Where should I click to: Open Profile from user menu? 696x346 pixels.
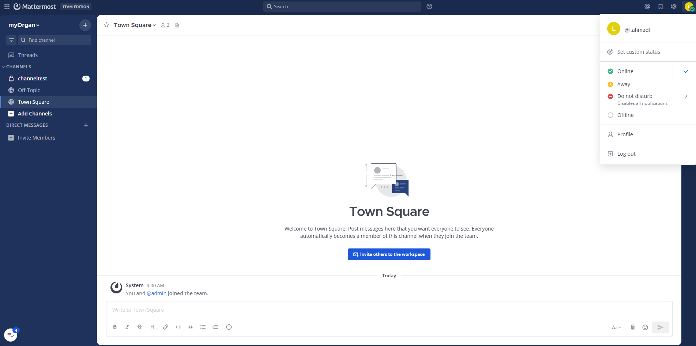tap(648, 134)
